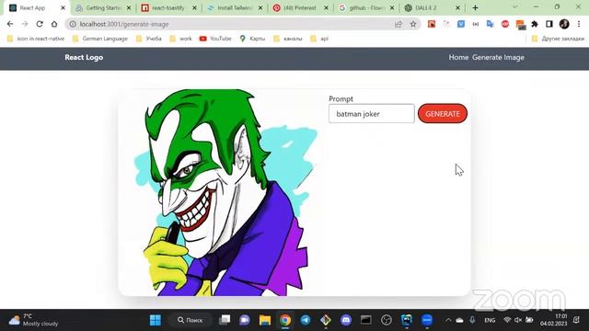This screenshot has width=589, height=331.
Task: Open Telegram from the taskbar
Action: (x=306, y=320)
